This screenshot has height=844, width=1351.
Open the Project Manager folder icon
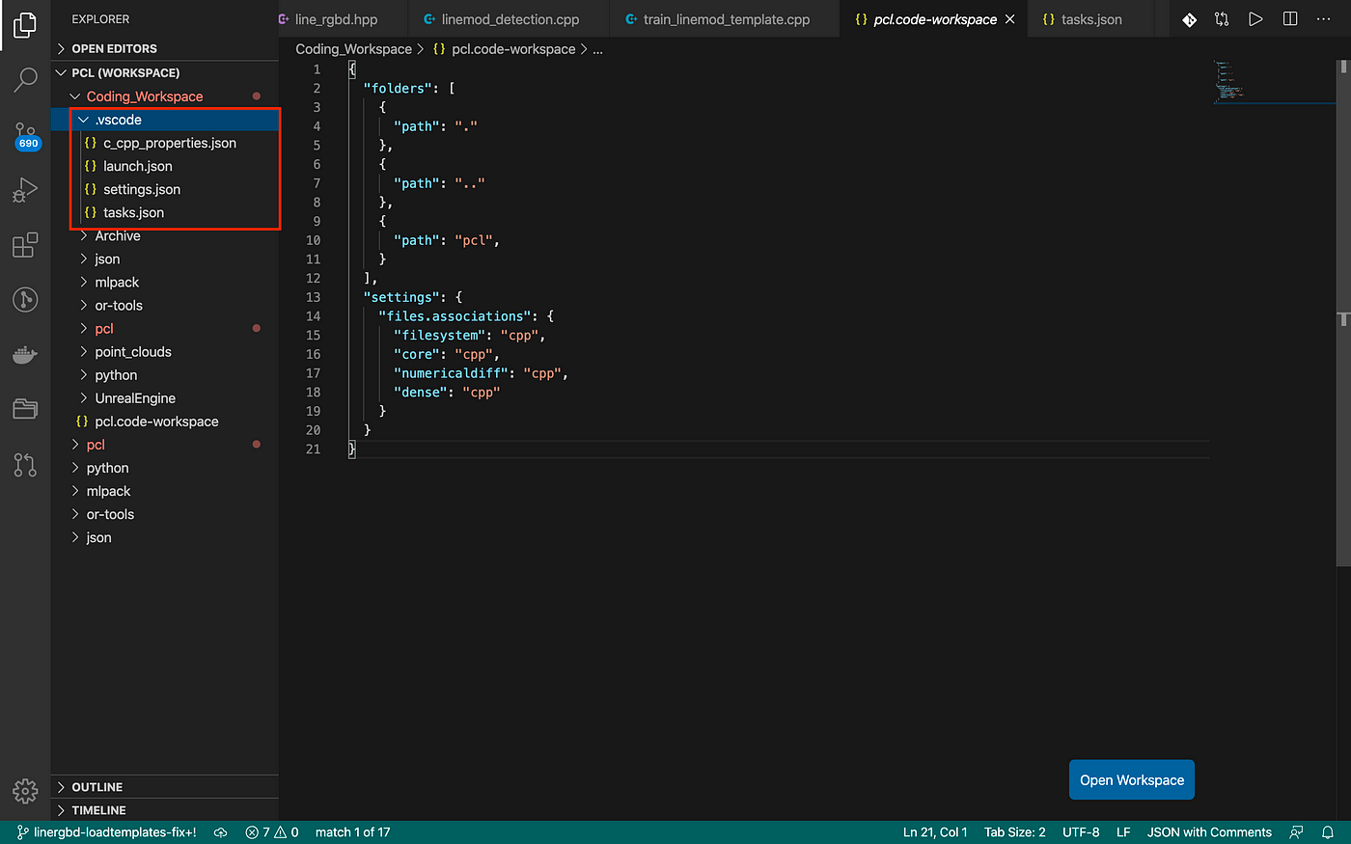pos(25,409)
